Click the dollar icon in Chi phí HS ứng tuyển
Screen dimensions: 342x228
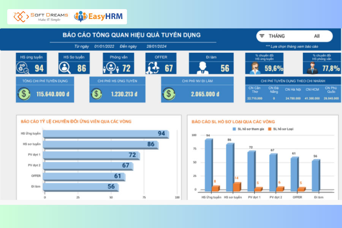tap(97, 94)
